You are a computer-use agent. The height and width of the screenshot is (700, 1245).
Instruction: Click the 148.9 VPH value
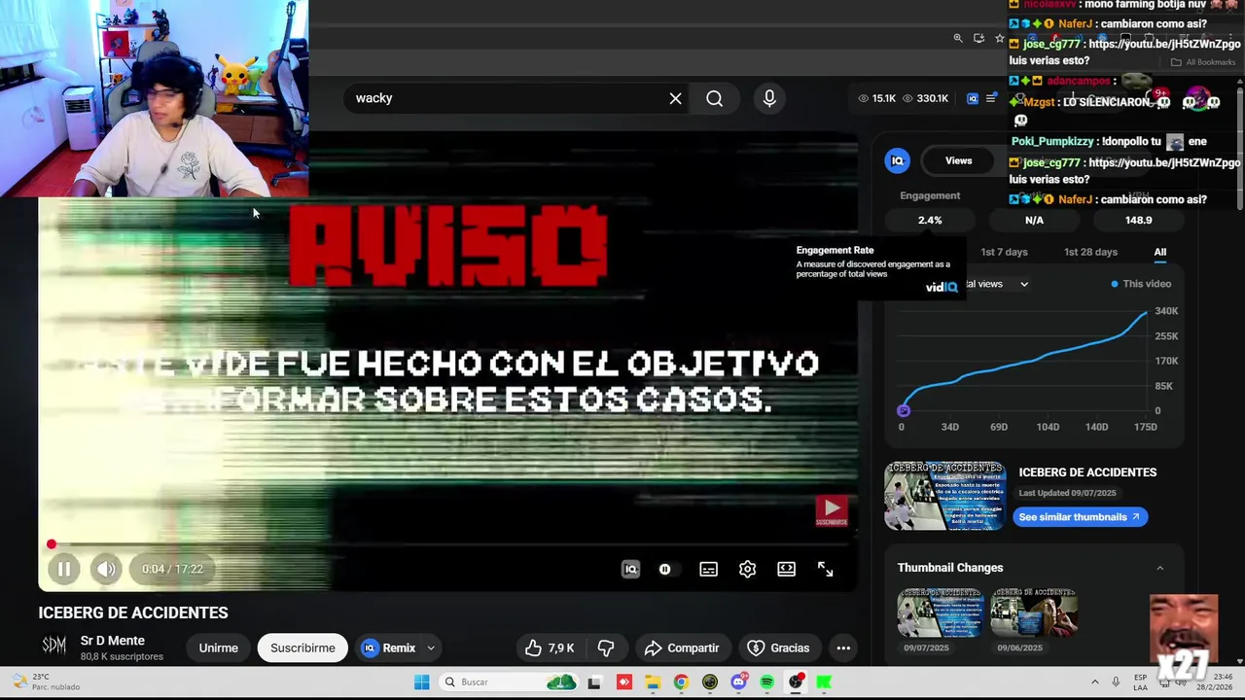click(1138, 221)
